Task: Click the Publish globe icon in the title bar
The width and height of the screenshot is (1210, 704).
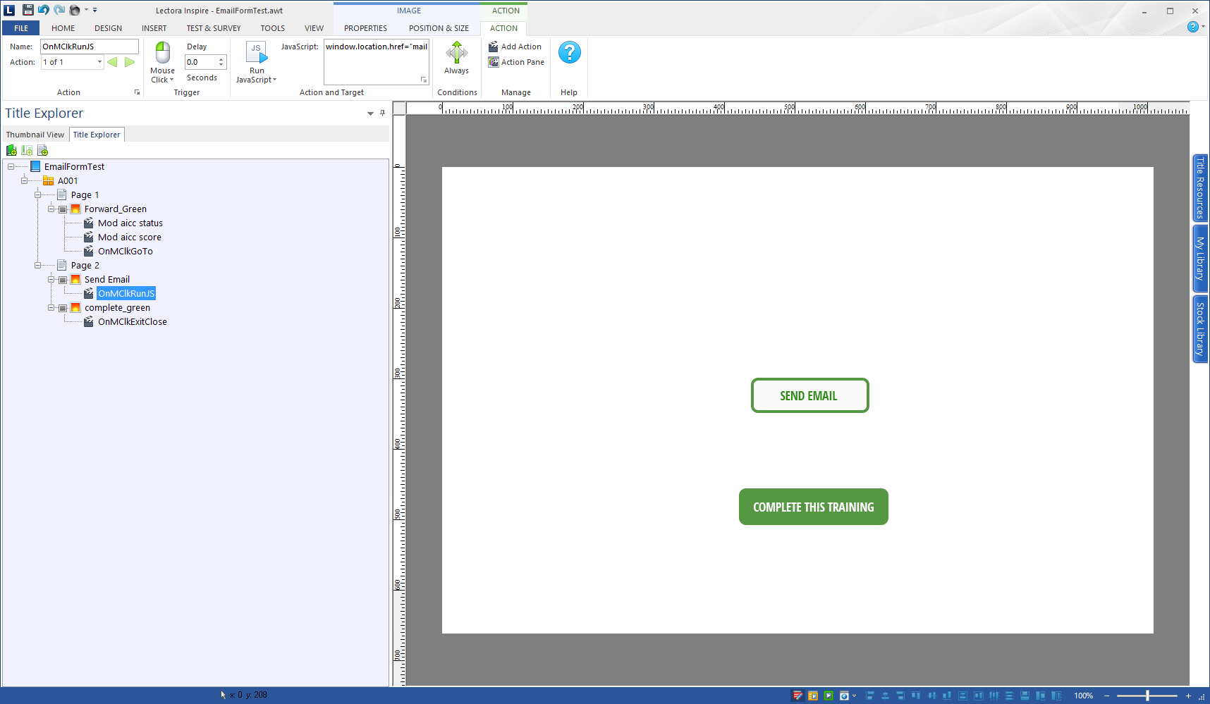Action: (75, 10)
